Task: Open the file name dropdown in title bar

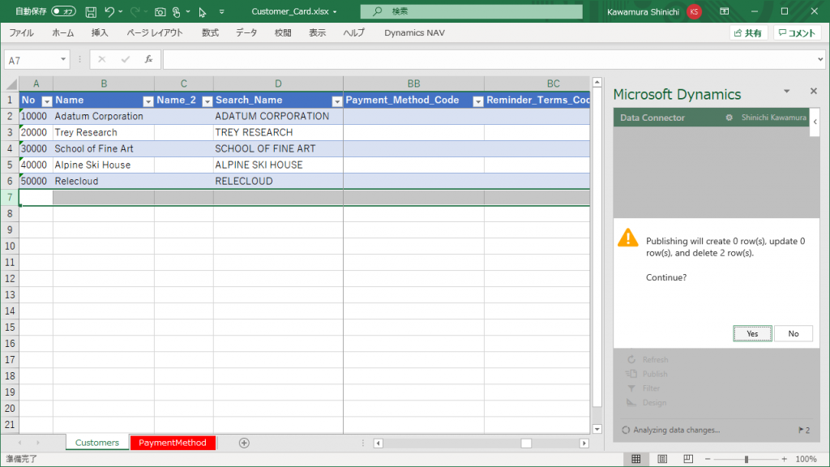Action: tap(335, 11)
